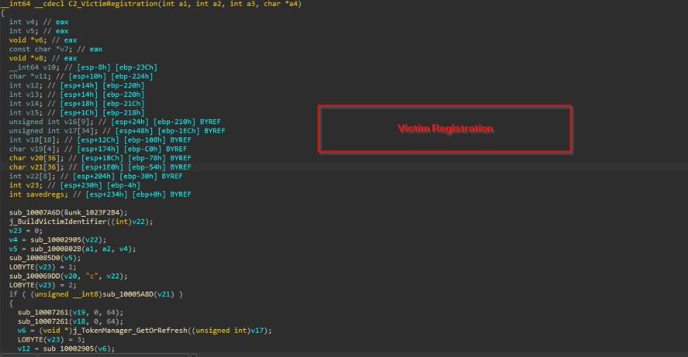Select the 'LOBYTE(v23) = 3;' statement
This screenshot has height=357, width=688.
point(51,340)
